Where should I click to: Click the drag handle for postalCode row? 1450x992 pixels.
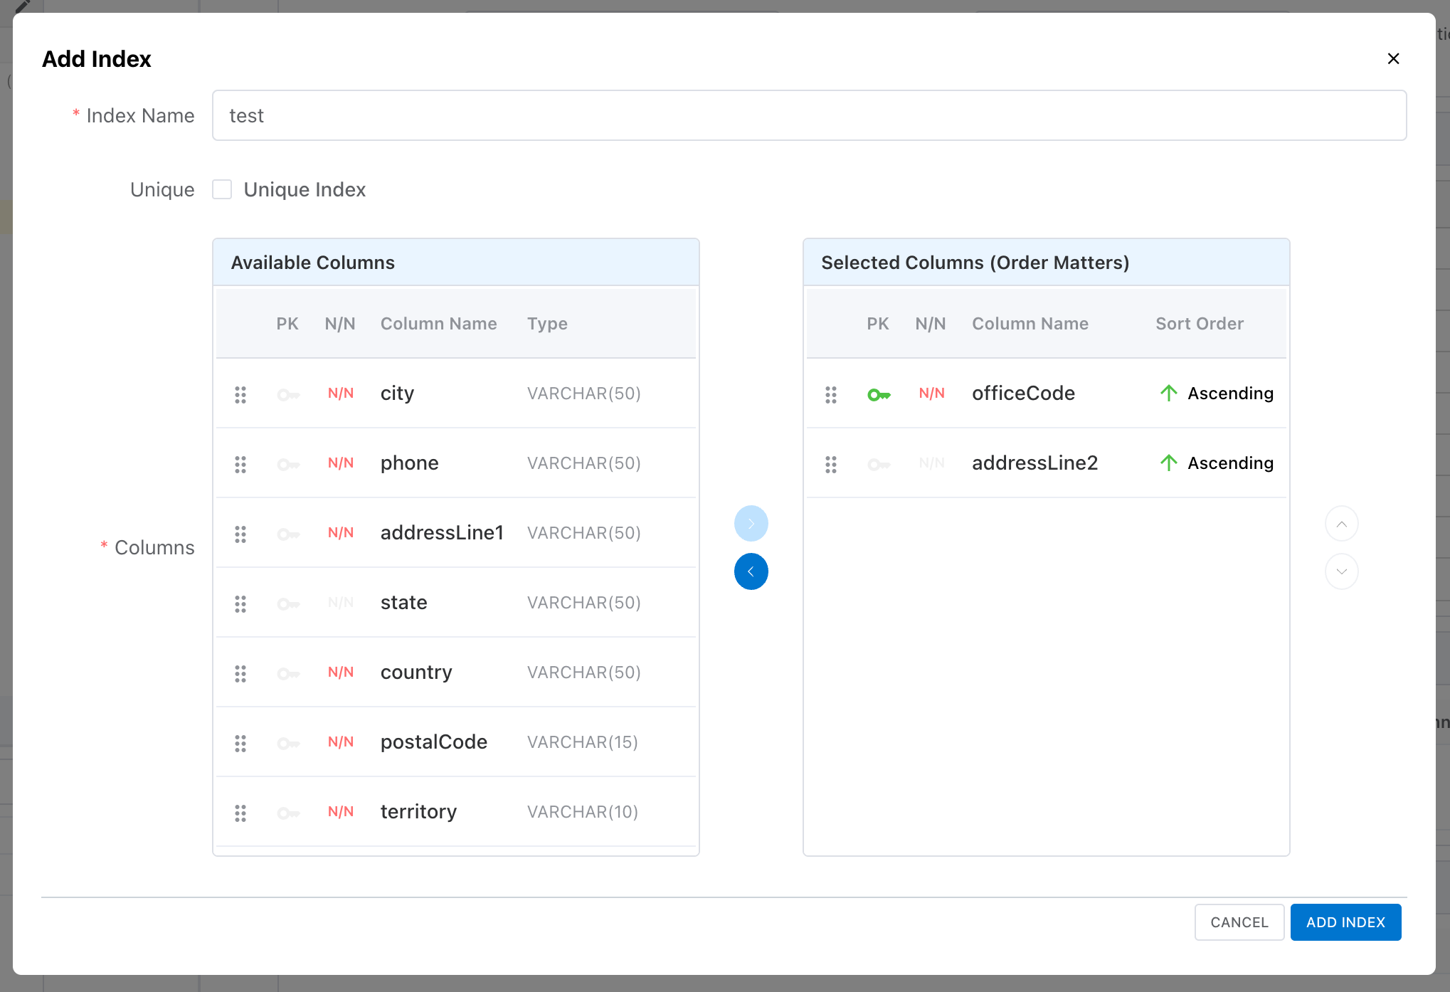[x=240, y=743]
